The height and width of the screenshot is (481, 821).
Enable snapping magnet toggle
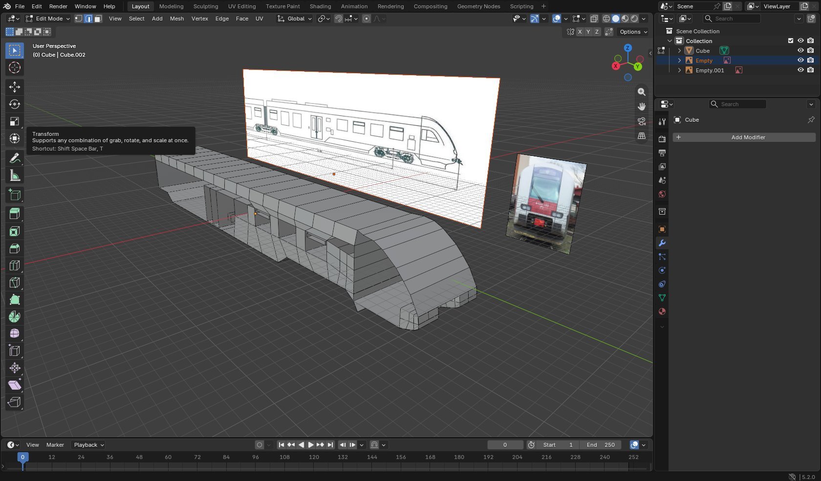[338, 19]
